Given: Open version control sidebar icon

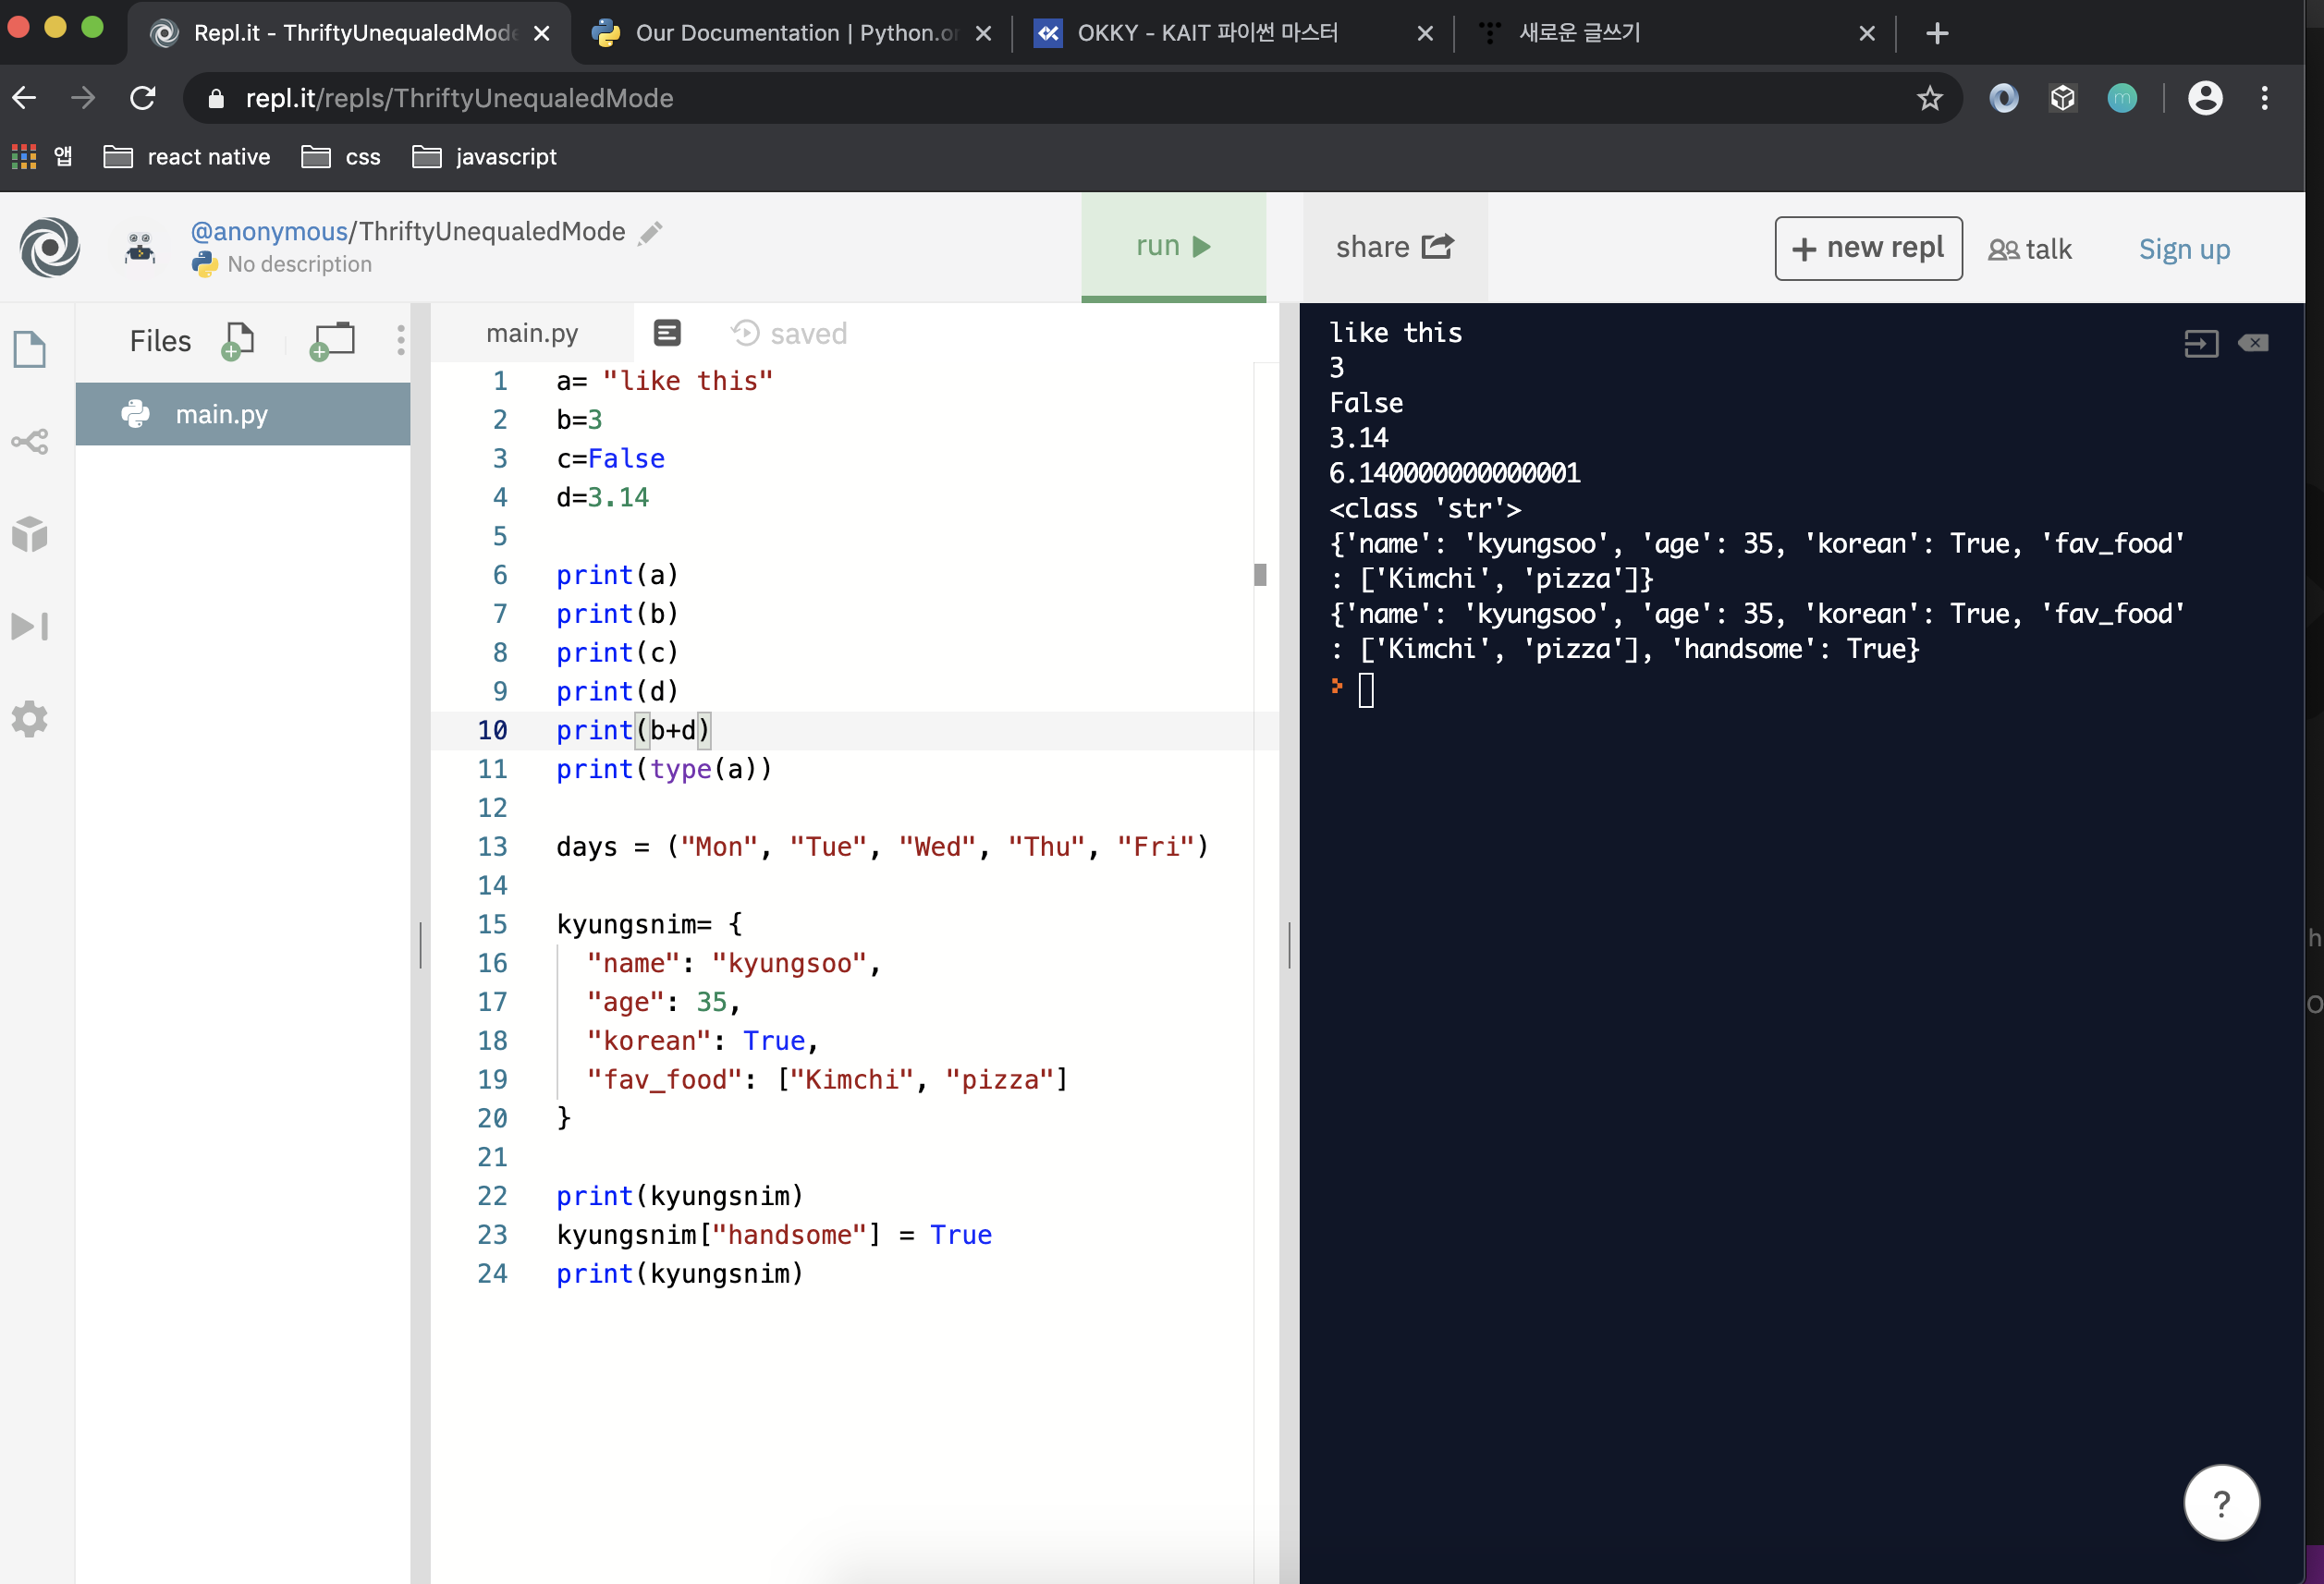Looking at the screenshot, I should 30,441.
